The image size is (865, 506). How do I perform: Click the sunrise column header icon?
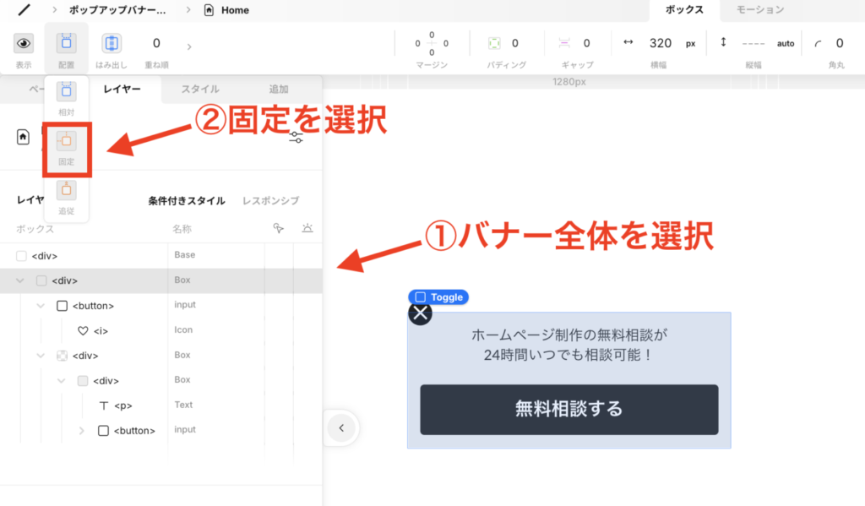307,228
